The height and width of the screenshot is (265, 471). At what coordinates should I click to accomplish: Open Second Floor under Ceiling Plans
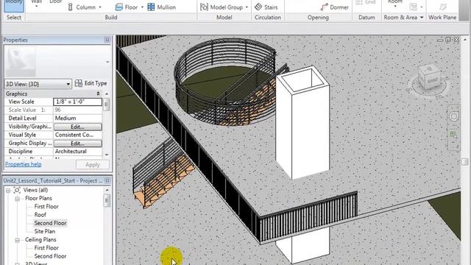coord(50,256)
